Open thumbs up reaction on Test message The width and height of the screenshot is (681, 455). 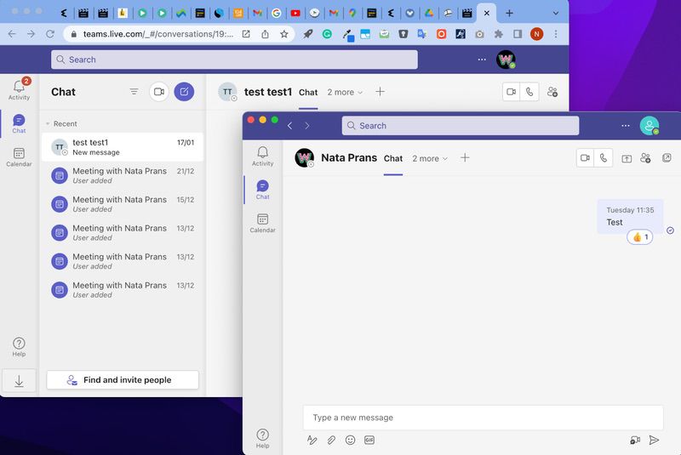(x=640, y=236)
